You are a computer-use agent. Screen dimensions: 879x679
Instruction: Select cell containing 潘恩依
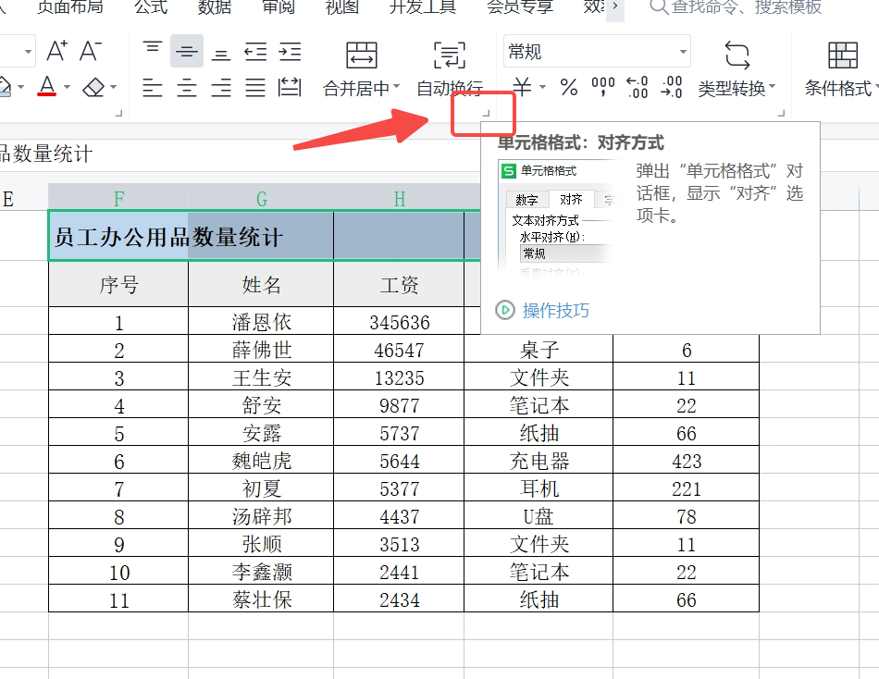[x=261, y=322]
